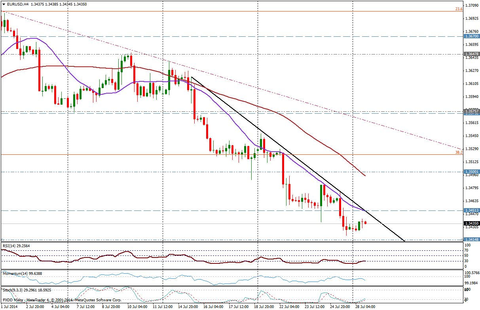This screenshot has width=480, height=310.
Task: Select the current price 1.34350 marker
Action: pyautogui.click(x=472, y=224)
